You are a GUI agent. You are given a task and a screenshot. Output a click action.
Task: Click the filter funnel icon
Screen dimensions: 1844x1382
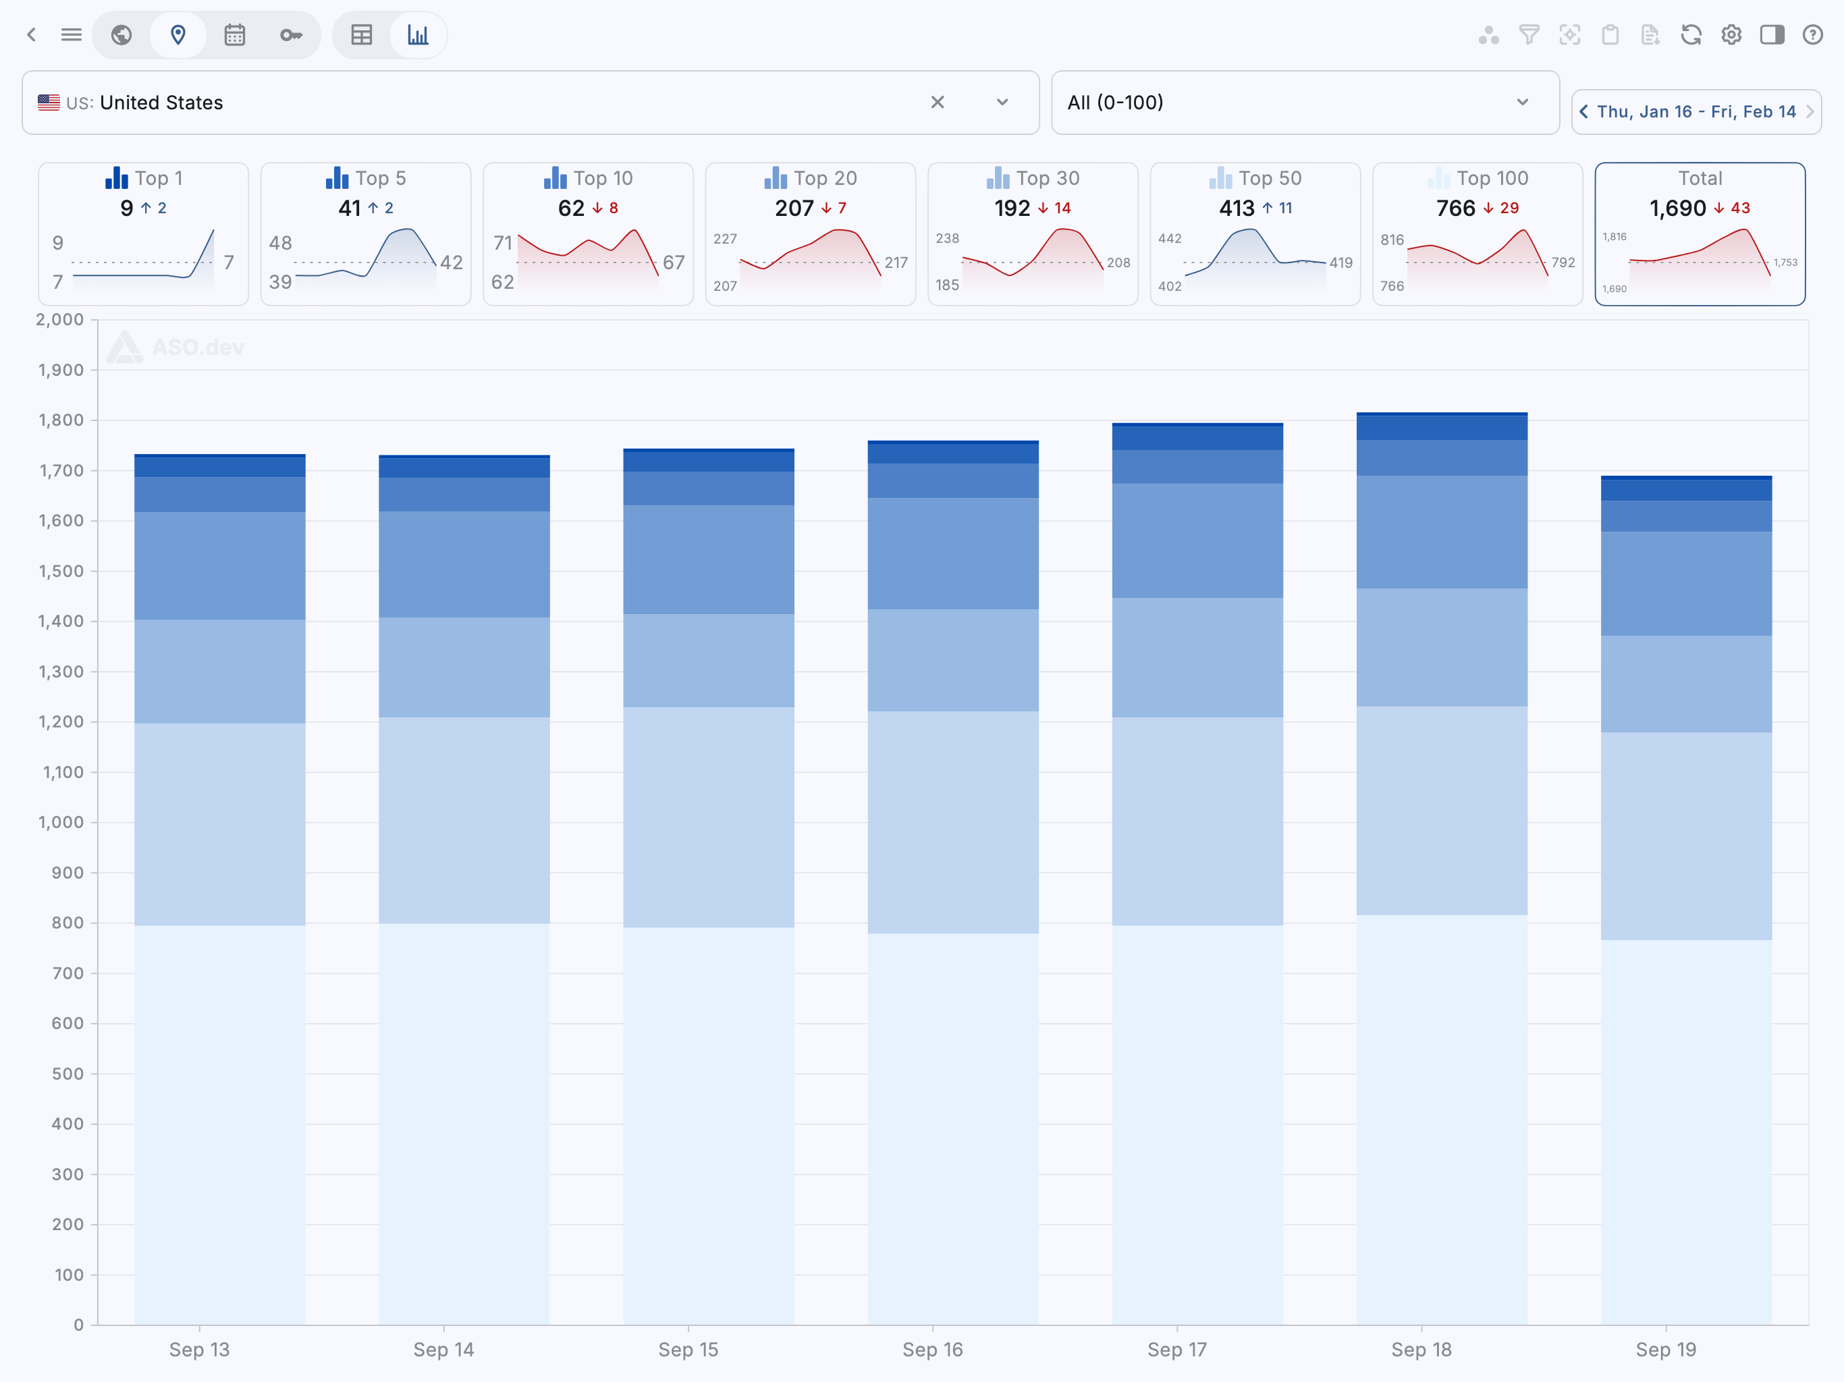click(1529, 35)
